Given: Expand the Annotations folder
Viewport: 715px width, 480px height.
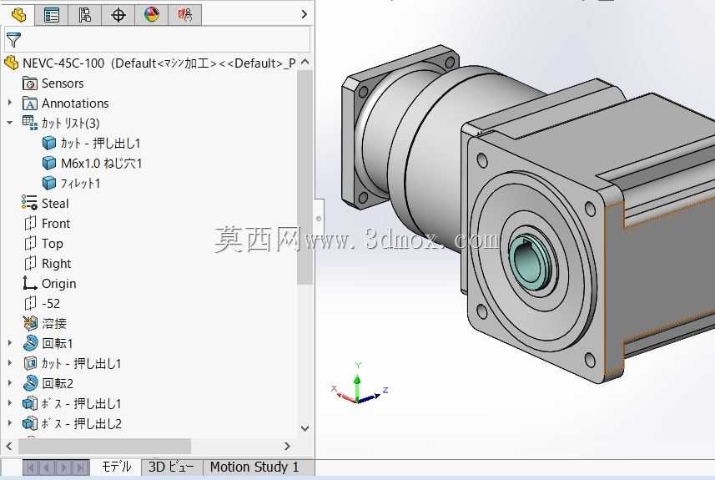Looking at the screenshot, I should [10, 104].
